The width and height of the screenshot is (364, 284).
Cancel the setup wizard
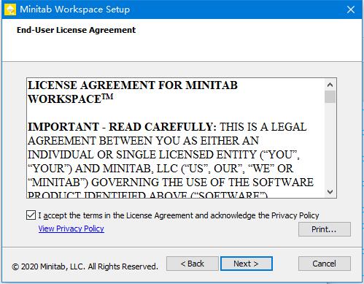325,264
